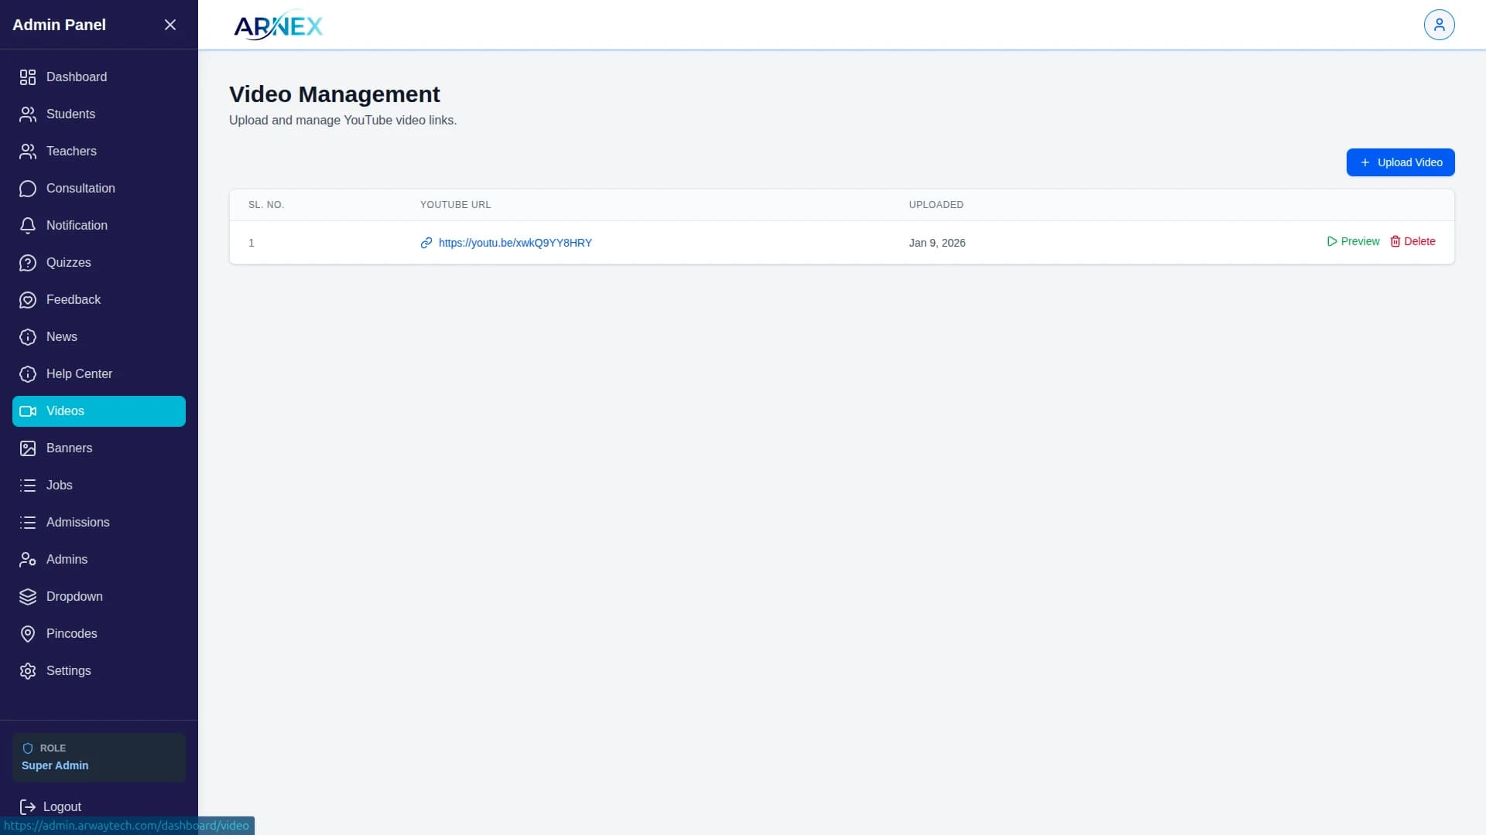Delete the youtu.be video row

point(1412,241)
